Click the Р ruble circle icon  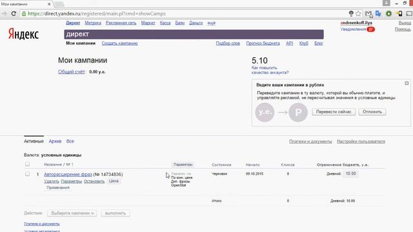[298, 112]
